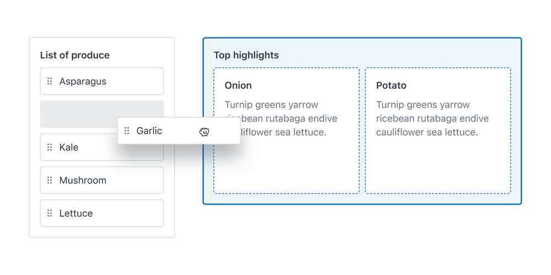Click the drag handle beside Kale
Viewport: 551px width, 275px height.
(50, 147)
